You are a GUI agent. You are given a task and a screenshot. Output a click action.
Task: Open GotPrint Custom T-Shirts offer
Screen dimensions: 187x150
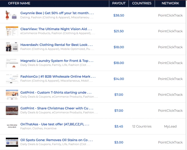click(x=56, y=92)
